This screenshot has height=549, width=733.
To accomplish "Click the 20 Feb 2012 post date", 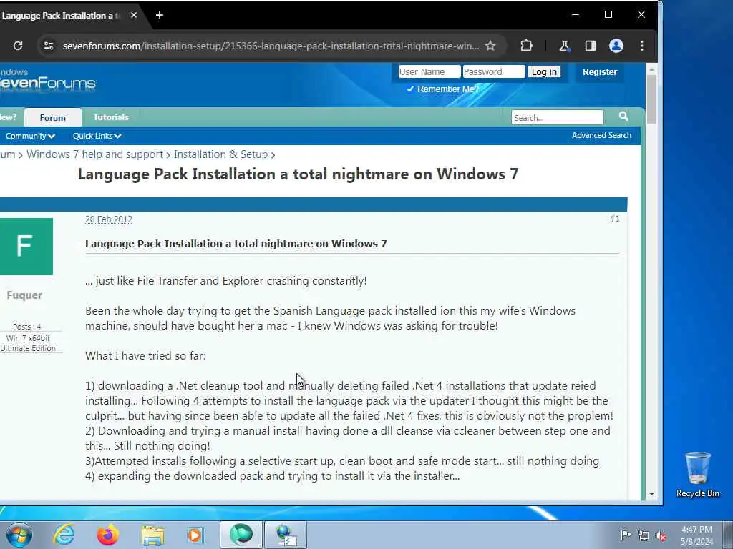I will (x=109, y=219).
